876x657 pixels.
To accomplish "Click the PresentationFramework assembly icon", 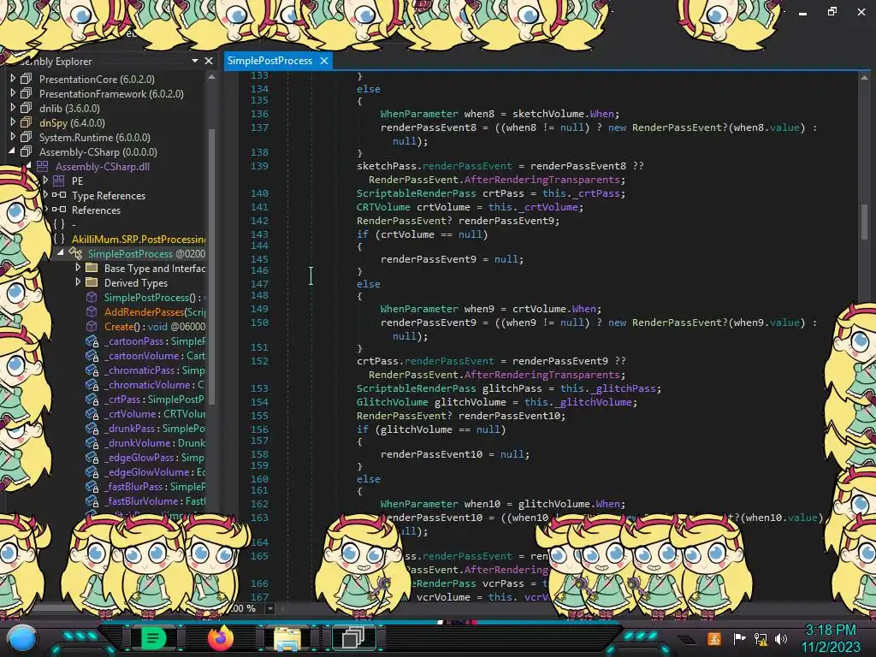I will coord(27,93).
